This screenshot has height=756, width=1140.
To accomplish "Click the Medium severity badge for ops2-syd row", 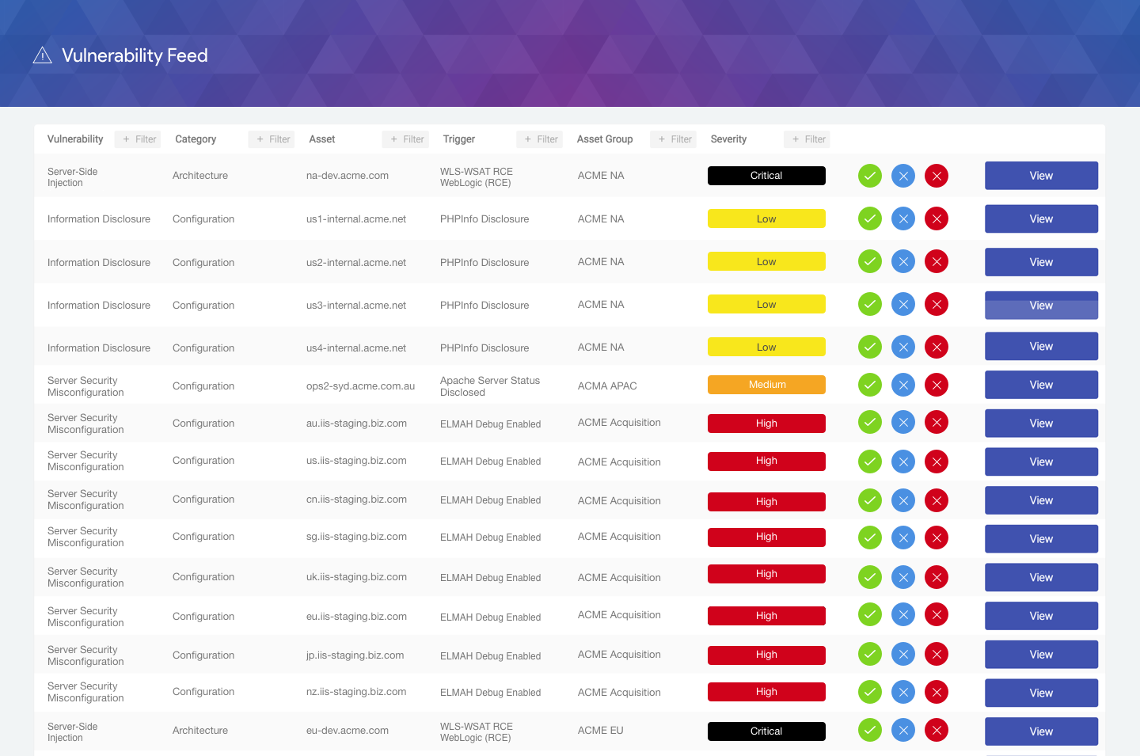I will tap(766, 385).
